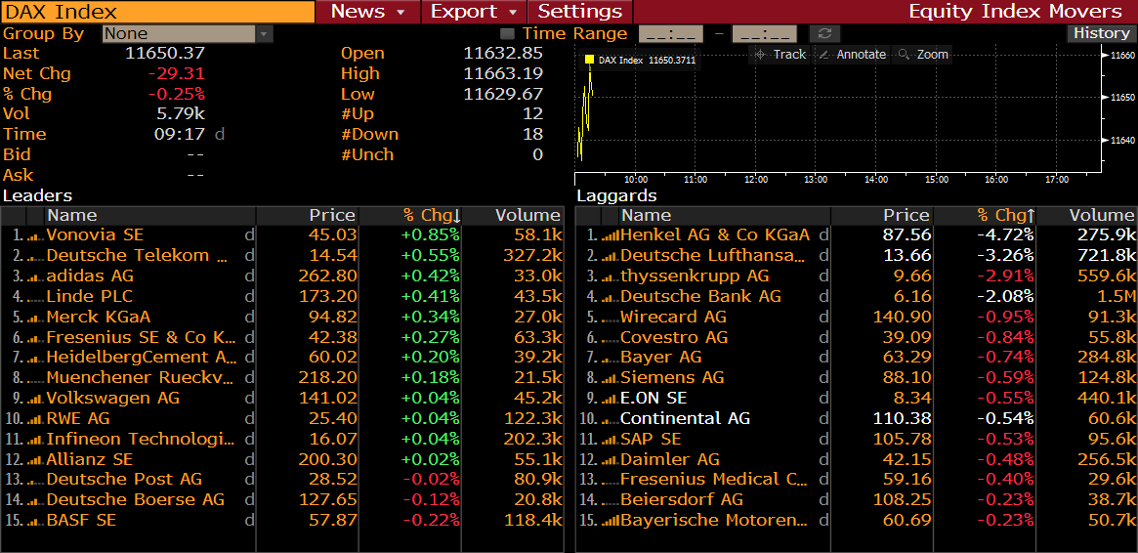This screenshot has width=1138, height=553.
Task: Enable the chart Track tool
Action: point(780,55)
